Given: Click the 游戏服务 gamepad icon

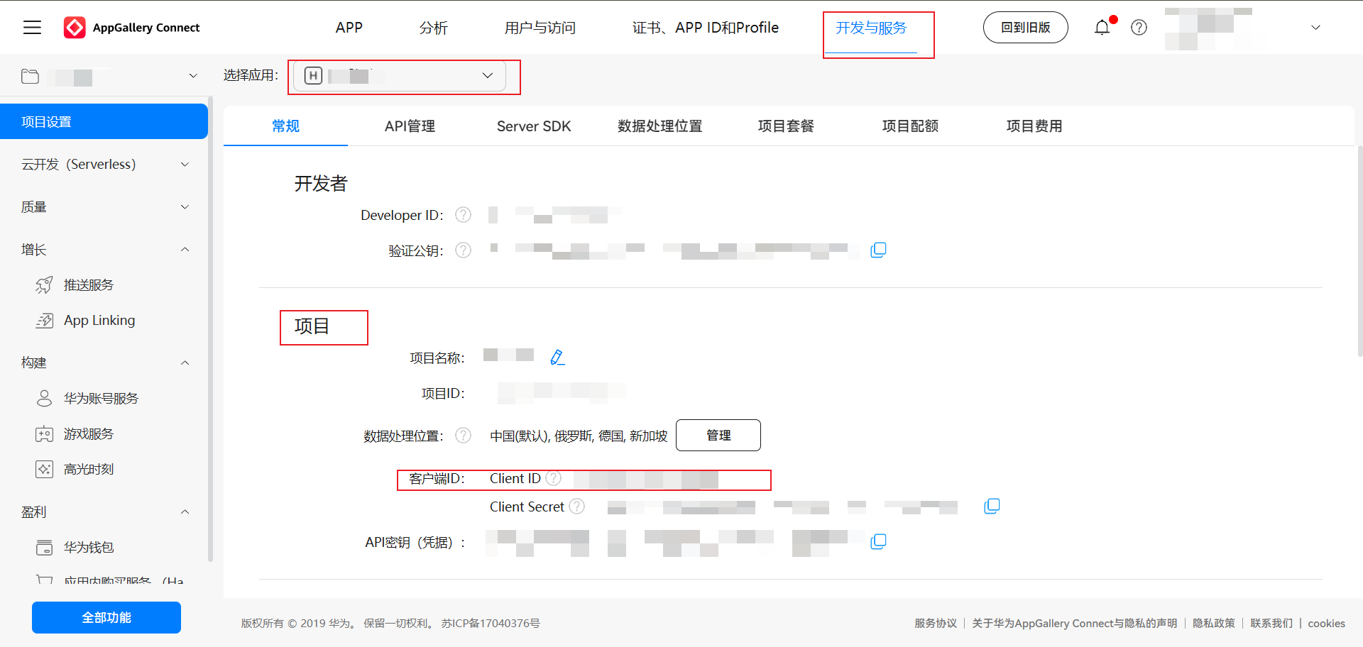Looking at the screenshot, I should click(44, 433).
